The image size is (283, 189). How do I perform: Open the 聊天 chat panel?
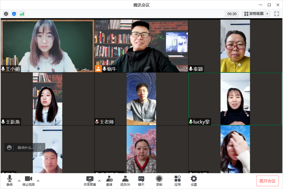click(x=141, y=180)
